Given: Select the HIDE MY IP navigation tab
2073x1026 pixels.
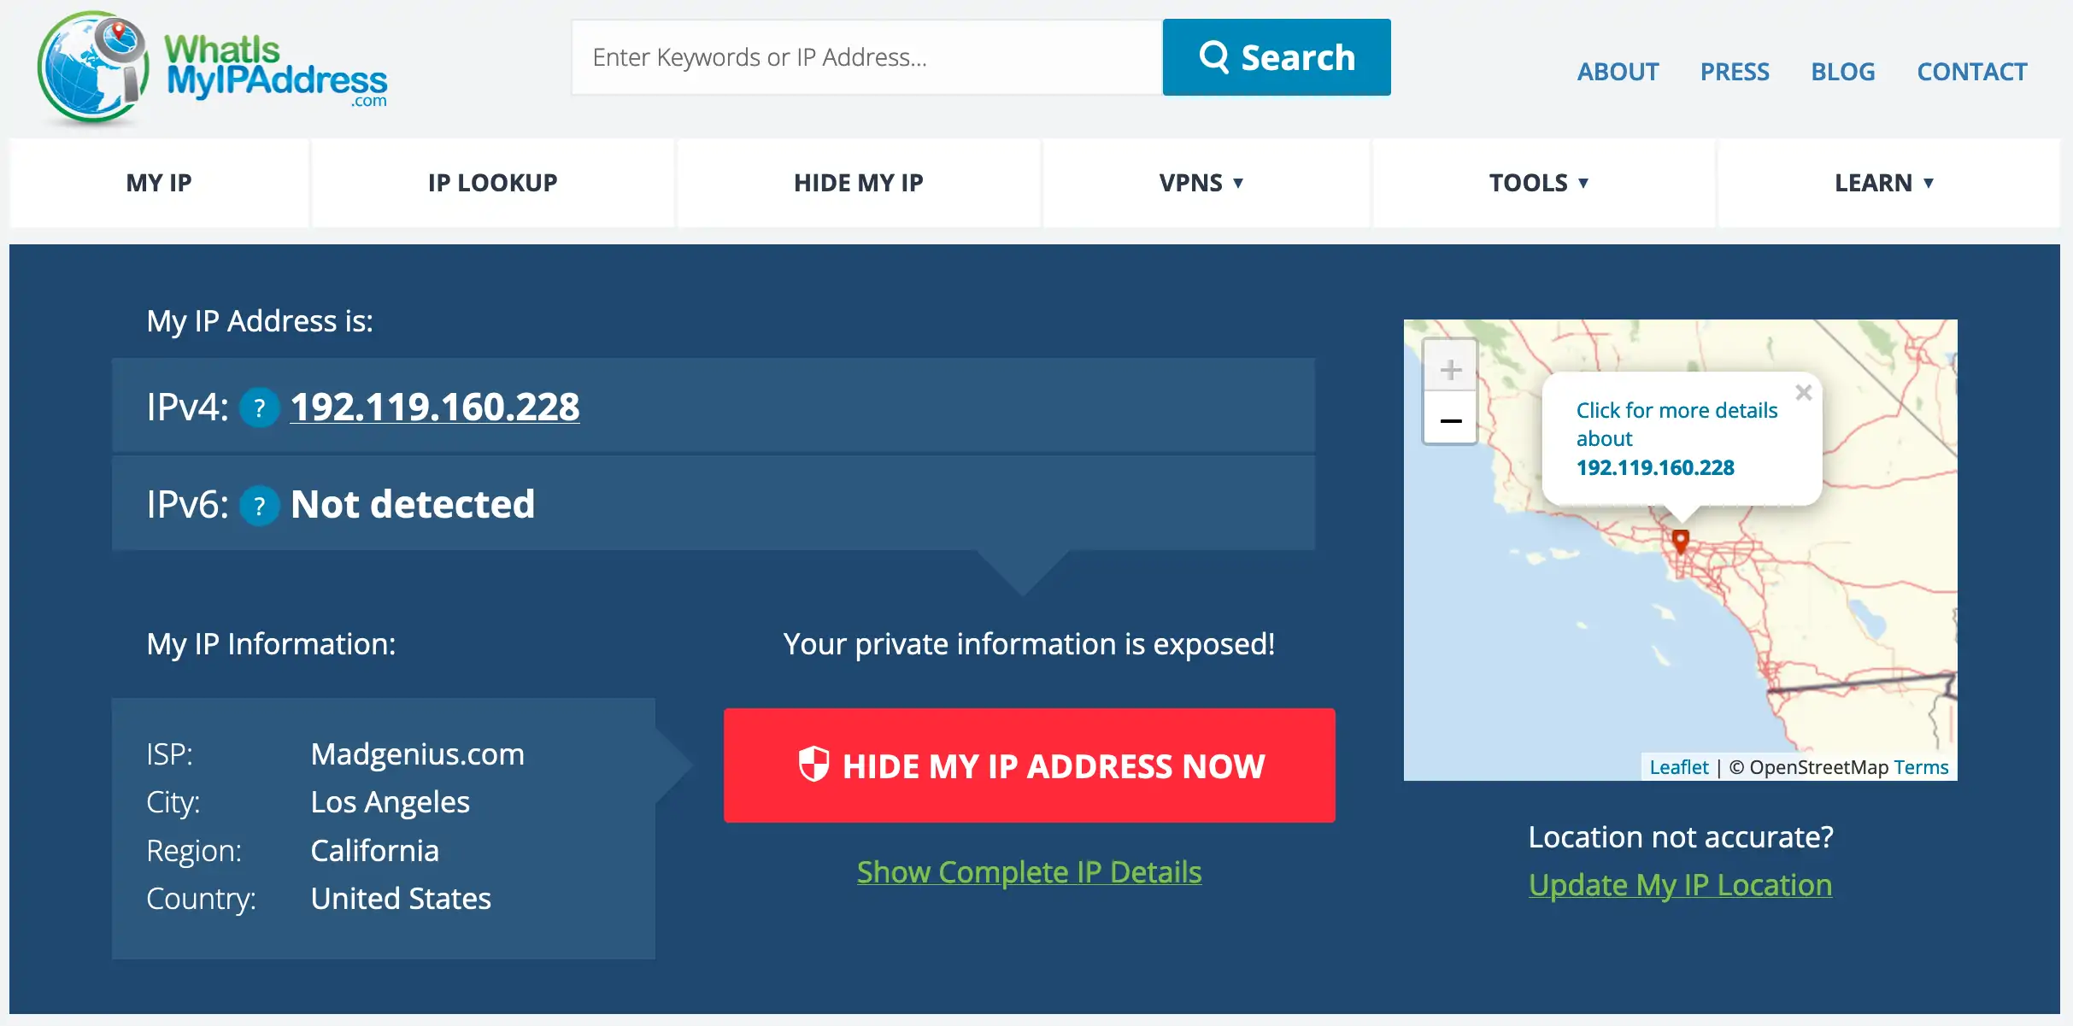Looking at the screenshot, I should (858, 183).
